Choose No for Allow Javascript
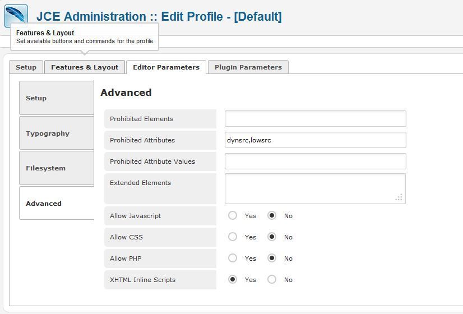Screen dimensions: 463x314 [272, 215]
